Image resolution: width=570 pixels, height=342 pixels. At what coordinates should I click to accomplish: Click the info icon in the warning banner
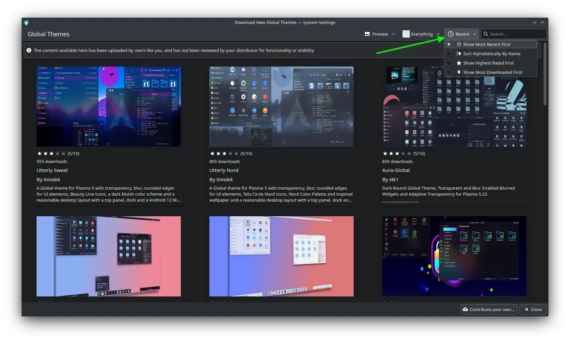(x=29, y=50)
